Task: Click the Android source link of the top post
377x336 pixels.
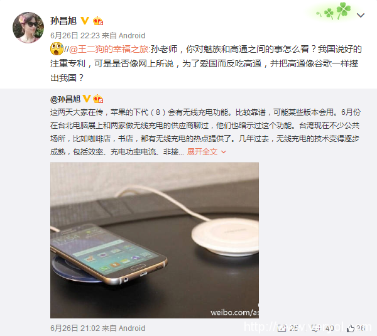Action: tap(132, 36)
